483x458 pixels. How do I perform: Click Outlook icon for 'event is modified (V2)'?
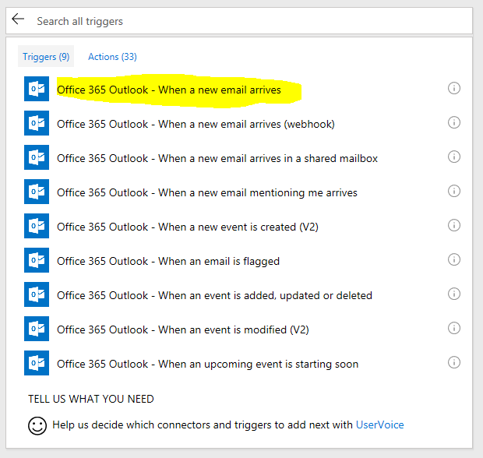pyautogui.click(x=37, y=329)
